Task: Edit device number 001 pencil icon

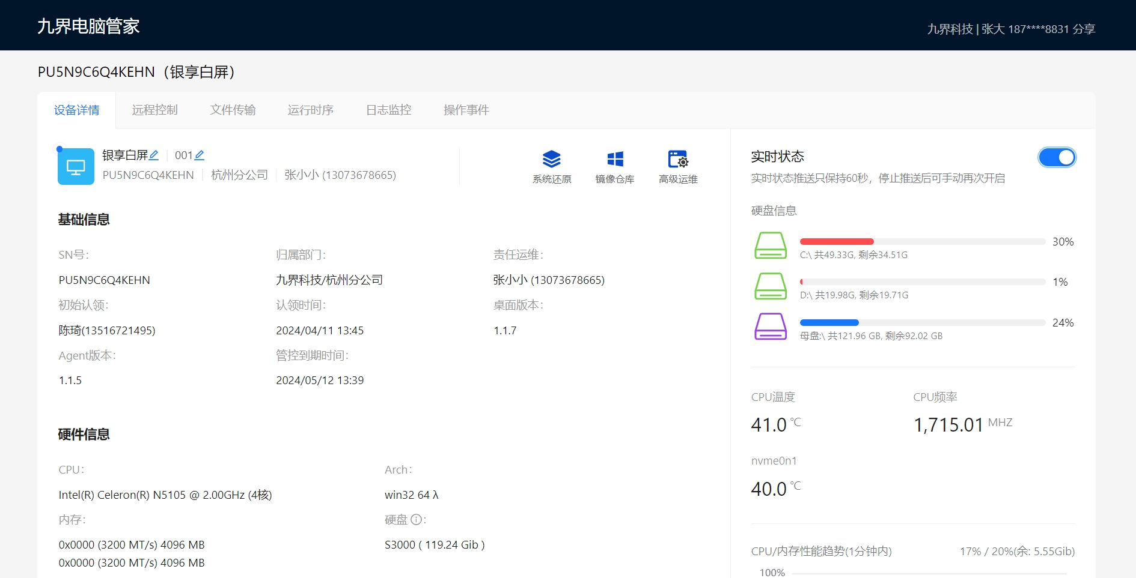Action: coord(200,155)
